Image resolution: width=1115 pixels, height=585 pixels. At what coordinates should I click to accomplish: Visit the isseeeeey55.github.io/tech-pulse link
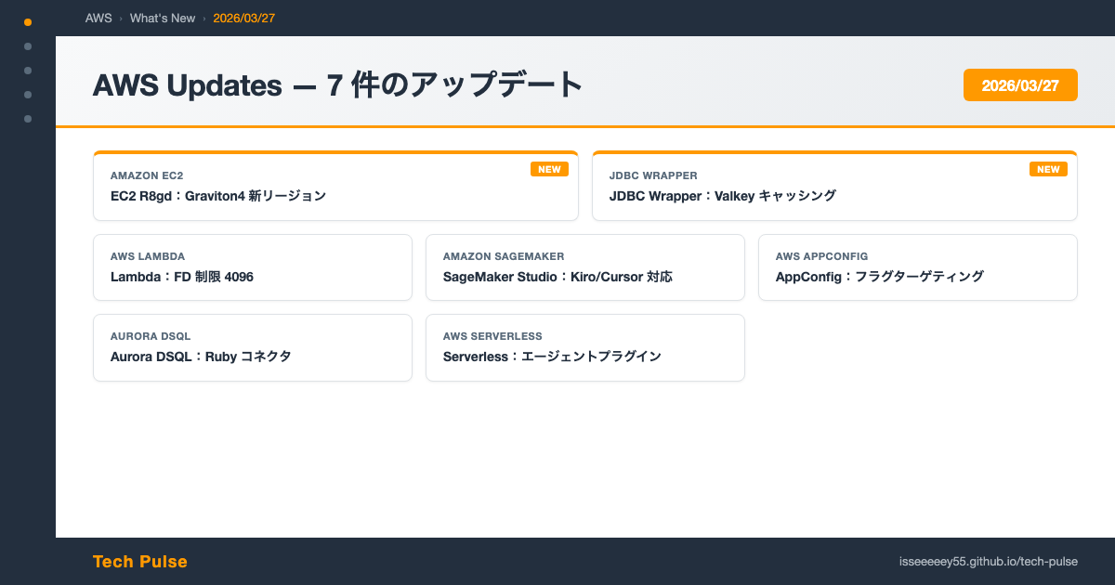(x=989, y=562)
